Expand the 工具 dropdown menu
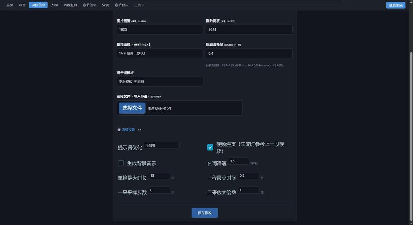The image size is (413, 225). coord(139,5)
